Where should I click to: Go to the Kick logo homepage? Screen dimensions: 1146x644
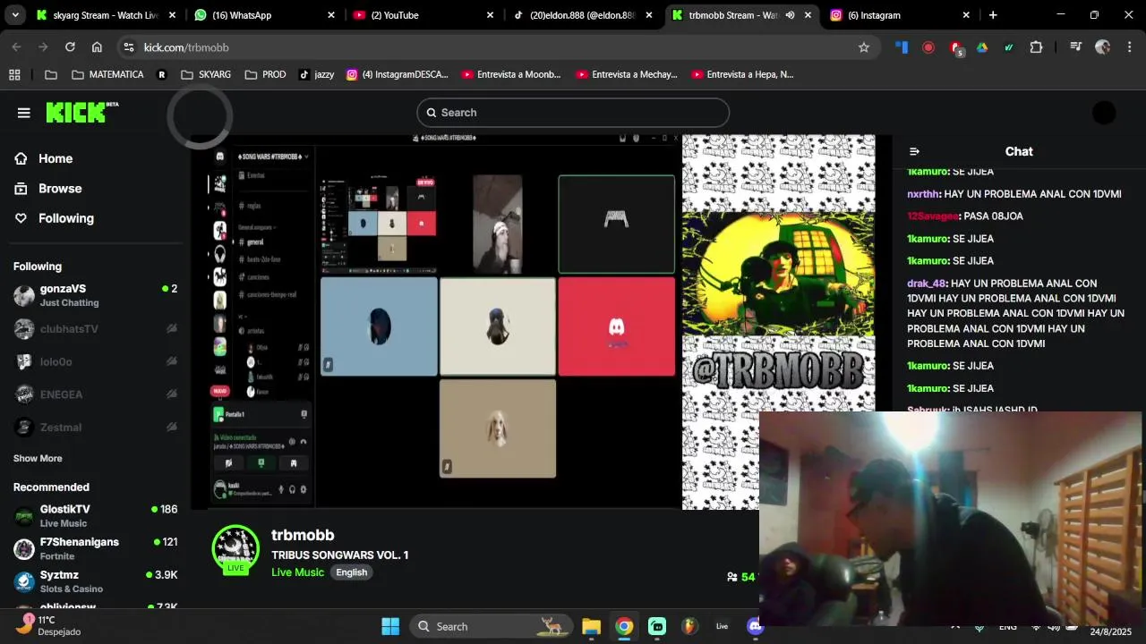[x=81, y=112]
